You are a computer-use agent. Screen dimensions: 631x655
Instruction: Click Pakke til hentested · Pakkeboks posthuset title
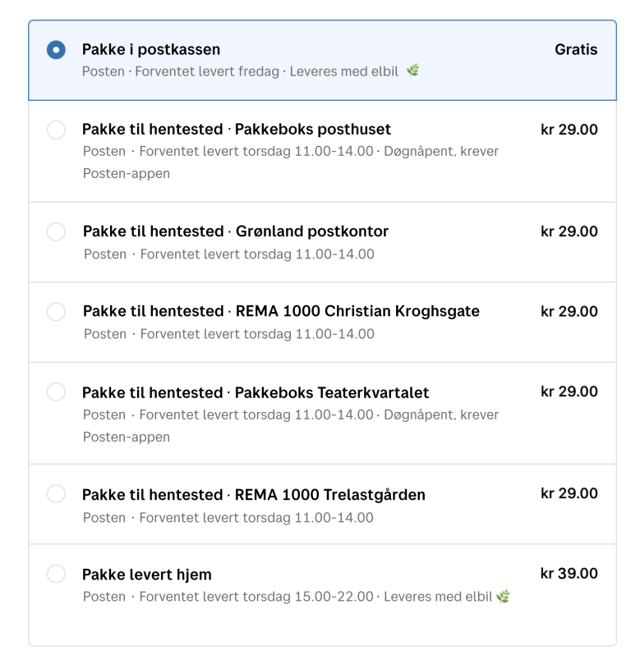(x=237, y=130)
